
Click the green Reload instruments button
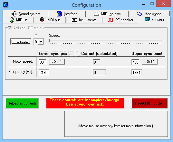22,103
